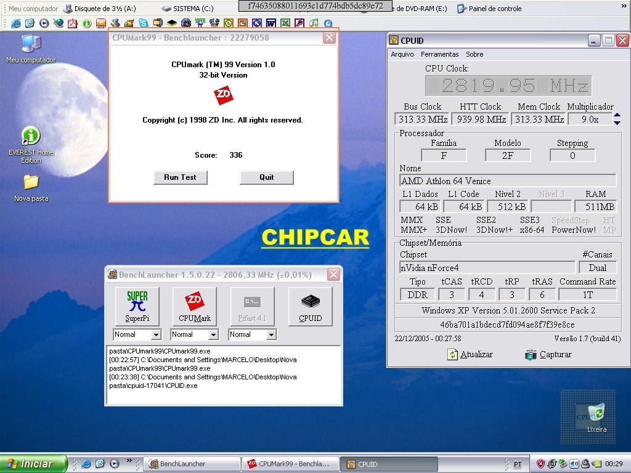Open Outlook Express from the top toolbar
The height and width of the screenshot is (473, 631).
[x=30, y=23]
